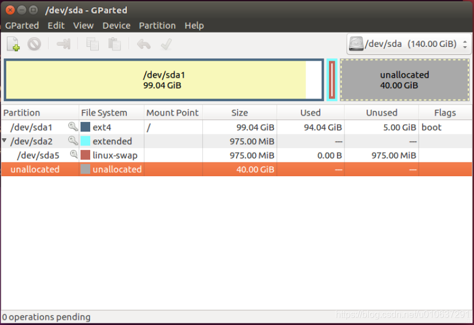Click the key lock icon on /dev/sda1 row

pyautogui.click(x=73, y=126)
